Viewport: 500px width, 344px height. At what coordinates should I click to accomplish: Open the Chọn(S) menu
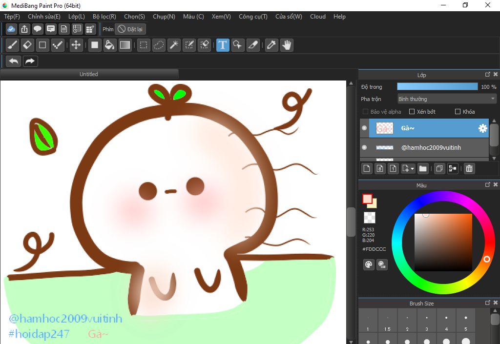click(x=134, y=17)
